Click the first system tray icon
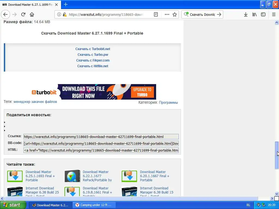 pos(258,205)
